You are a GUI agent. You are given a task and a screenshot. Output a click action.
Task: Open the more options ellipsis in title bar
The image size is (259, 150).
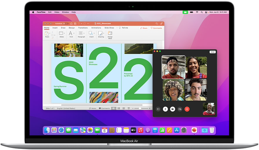click(88, 24)
